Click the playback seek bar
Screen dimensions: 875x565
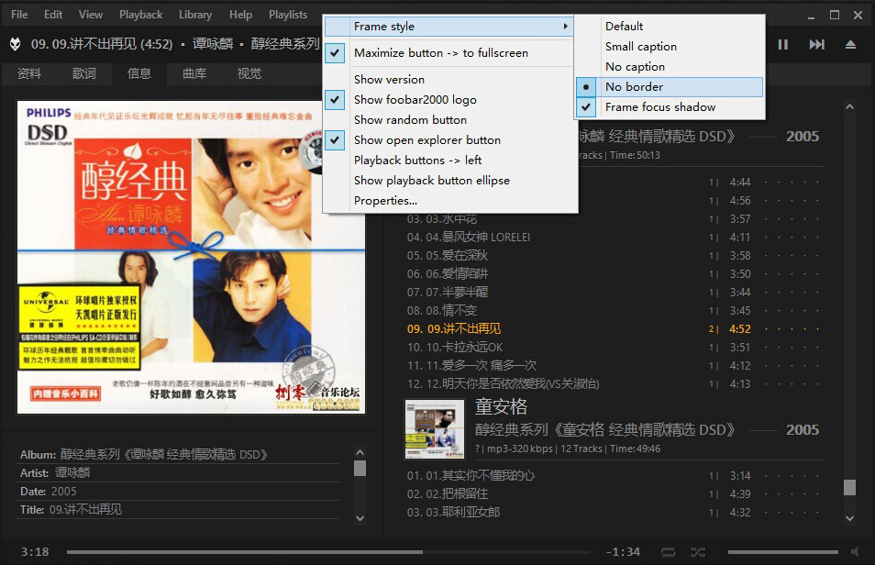point(328,552)
